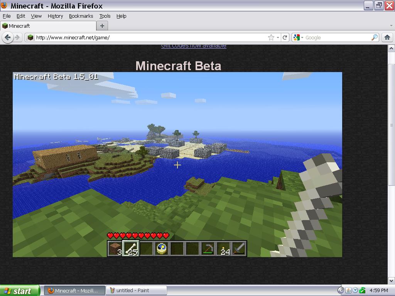Click the wooden house in game view
Screen dimensions: 395x296
click(x=66, y=157)
